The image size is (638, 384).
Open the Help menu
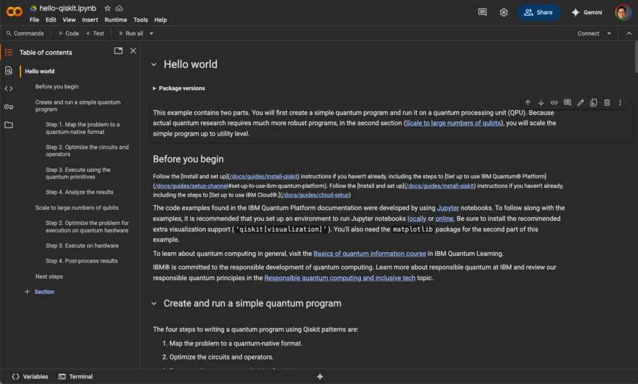(x=160, y=19)
